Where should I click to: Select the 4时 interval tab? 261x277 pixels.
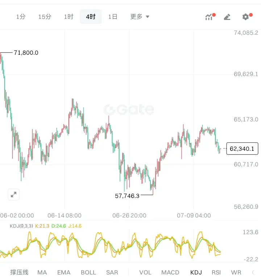(x=91, y=17)
